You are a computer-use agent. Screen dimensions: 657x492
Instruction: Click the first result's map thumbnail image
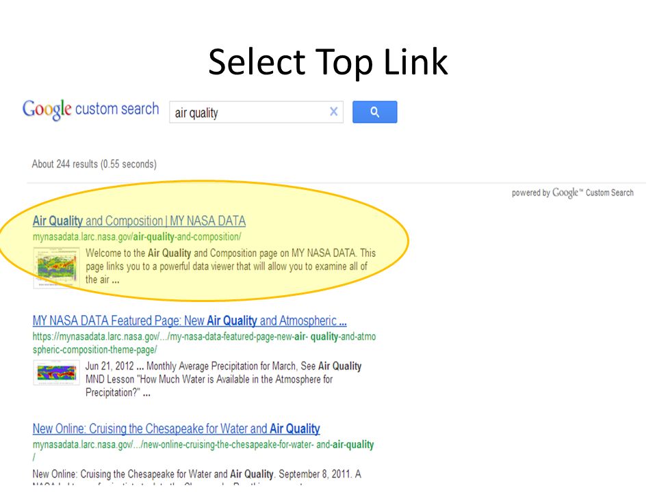coord(57,268)
